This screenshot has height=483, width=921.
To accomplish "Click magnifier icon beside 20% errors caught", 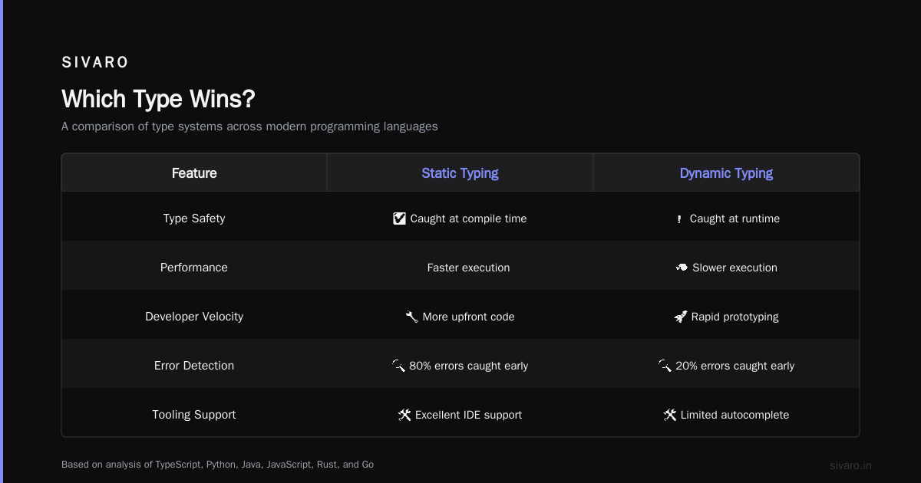I will point(665,366).
